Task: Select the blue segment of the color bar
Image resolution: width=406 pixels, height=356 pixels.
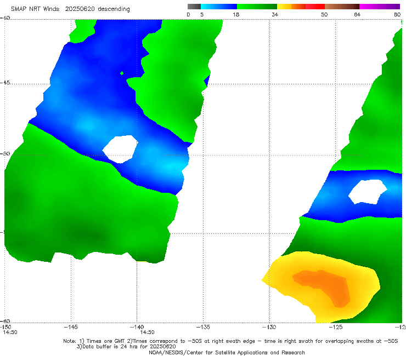Action: (219, 7)
